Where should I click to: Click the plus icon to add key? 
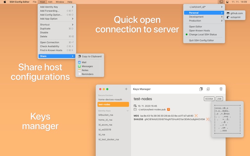[126, 89]
